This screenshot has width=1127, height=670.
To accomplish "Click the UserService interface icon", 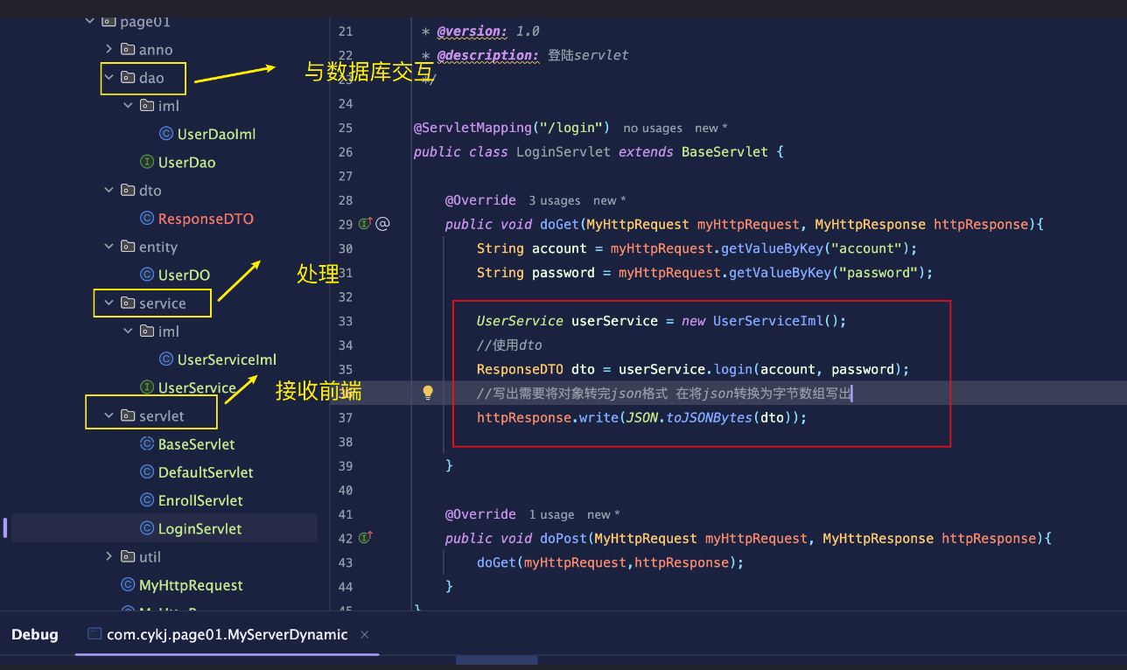I will [x=147, y=387].
